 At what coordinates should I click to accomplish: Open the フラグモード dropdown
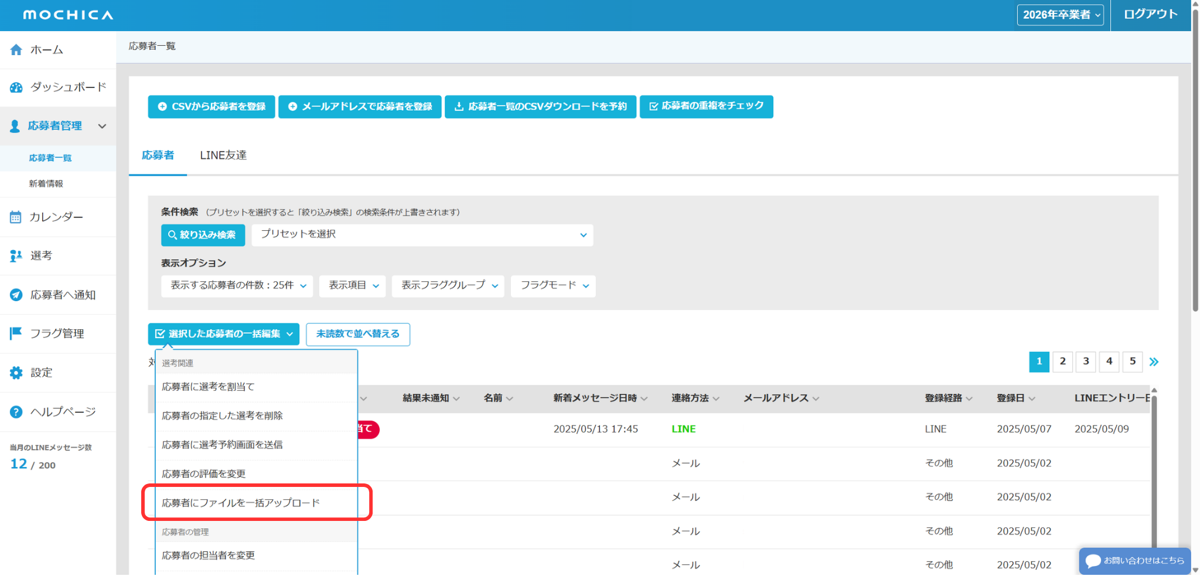point(553,286)
